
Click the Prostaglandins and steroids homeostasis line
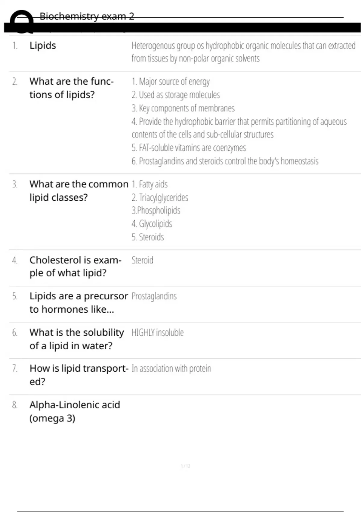(x=225, y=161)
